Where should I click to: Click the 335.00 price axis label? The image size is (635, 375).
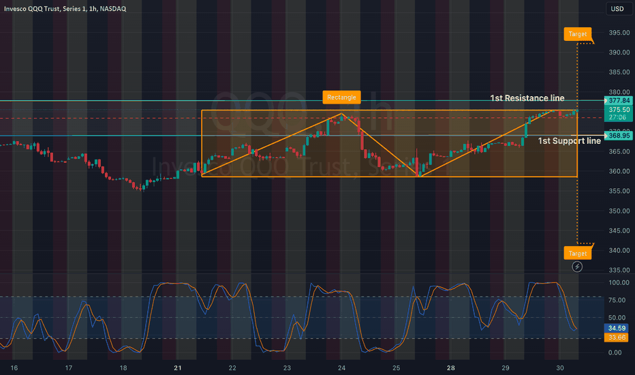point(619,270)
